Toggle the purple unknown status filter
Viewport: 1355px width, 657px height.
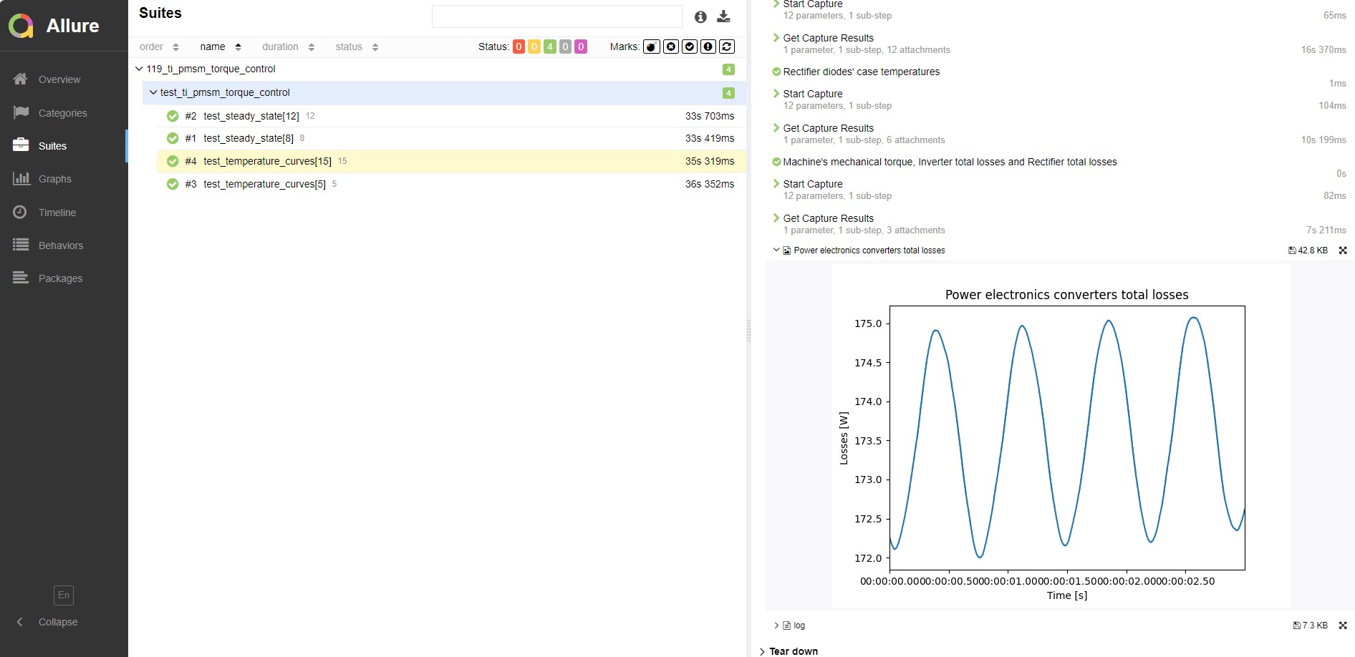(x=581, y=47)
